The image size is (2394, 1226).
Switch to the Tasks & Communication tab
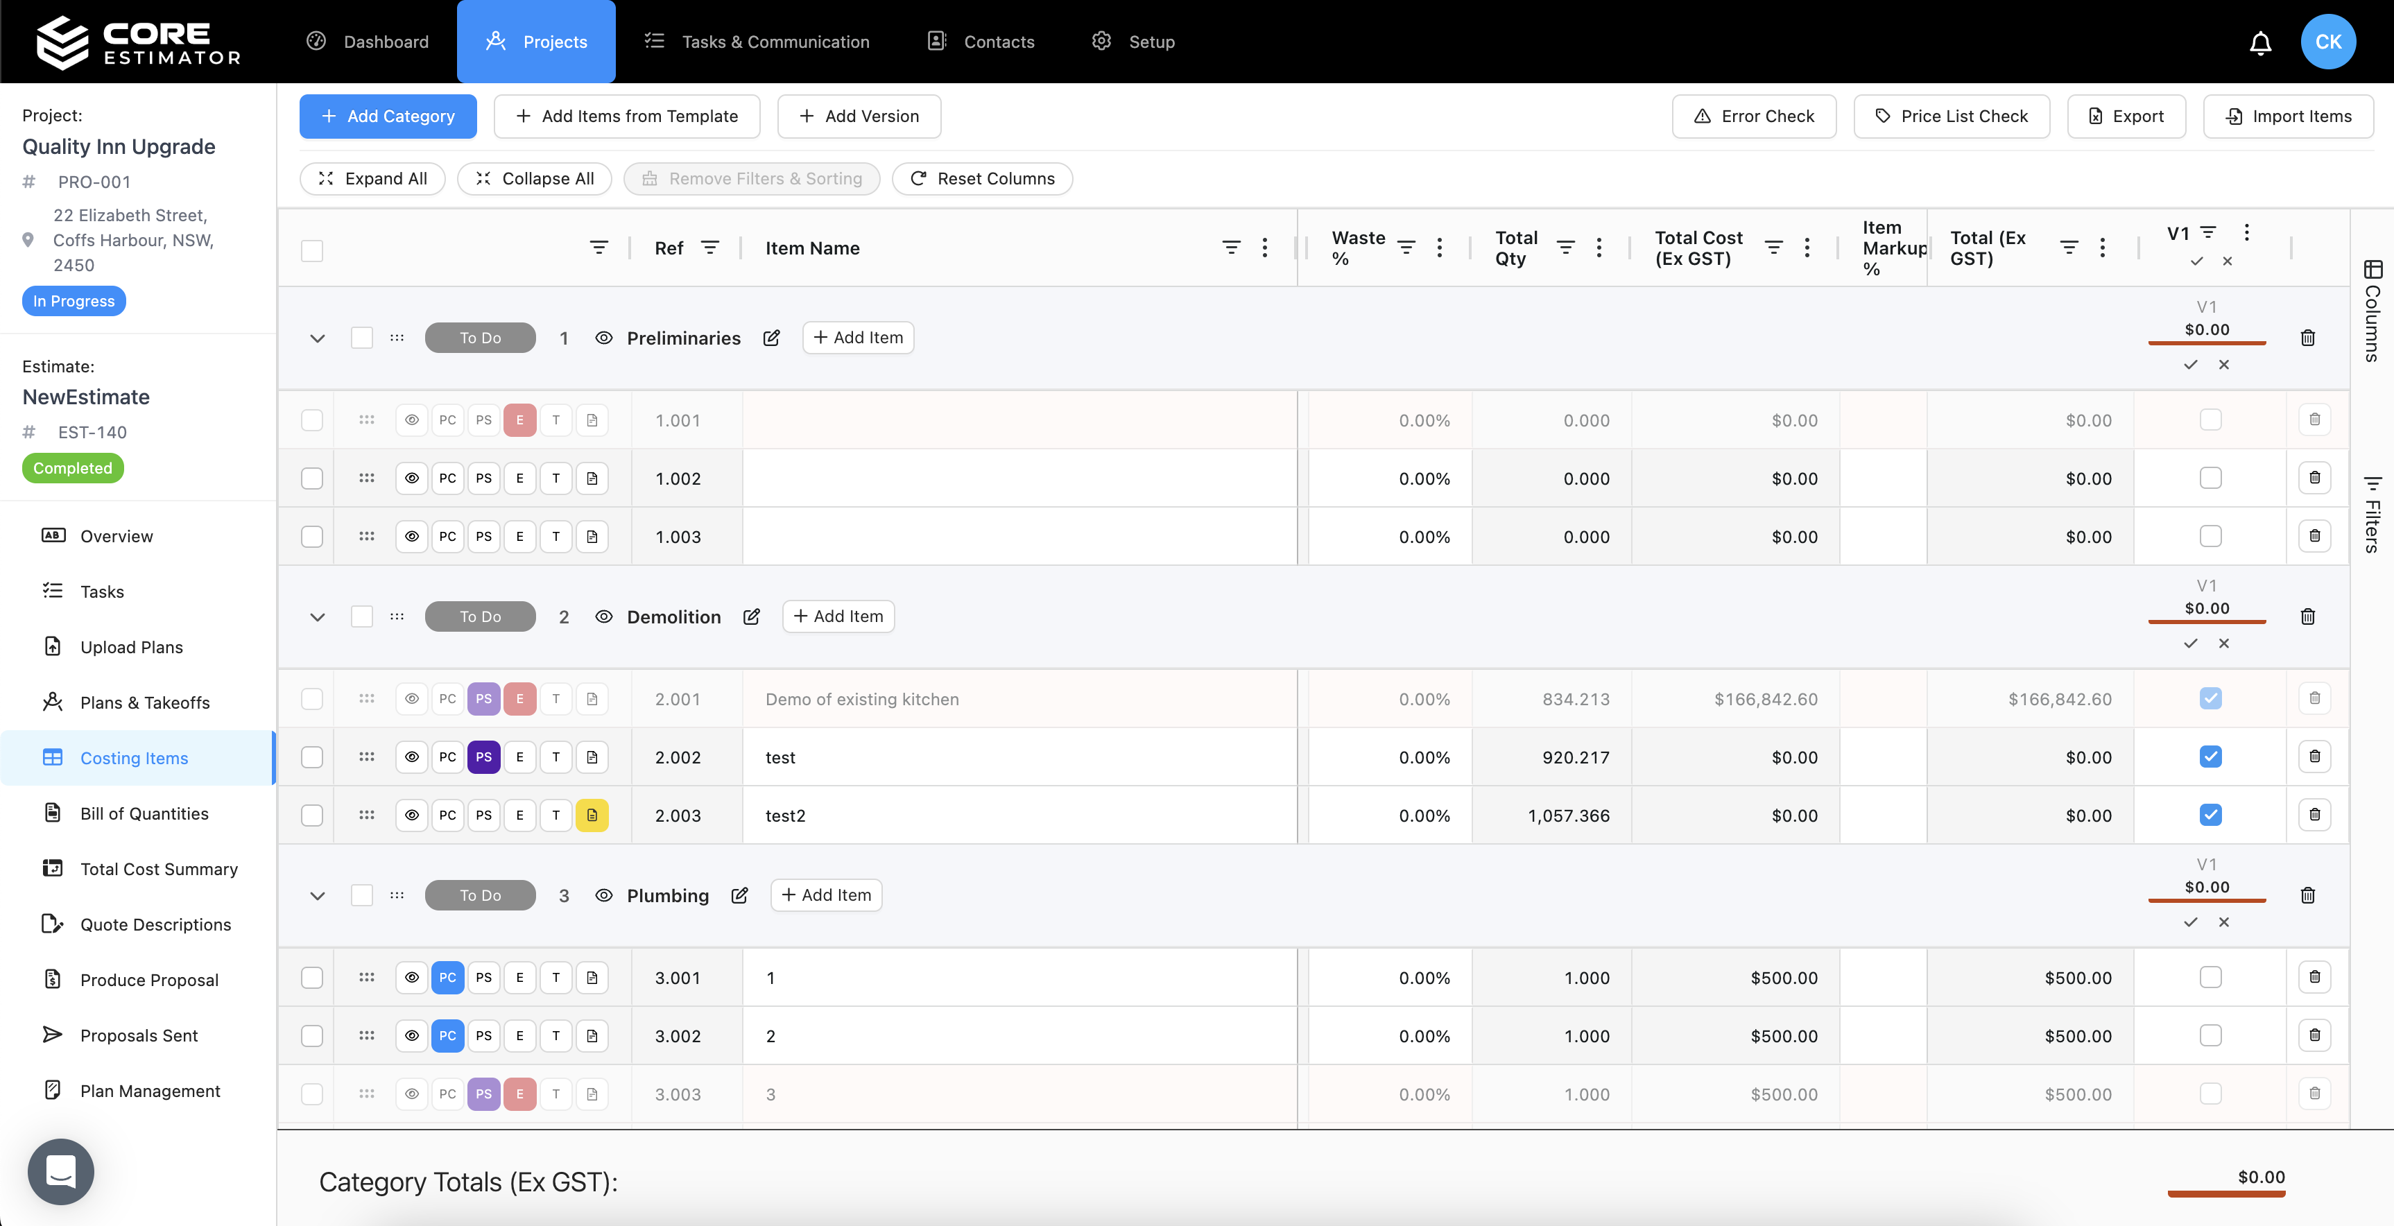coord(757,41)
